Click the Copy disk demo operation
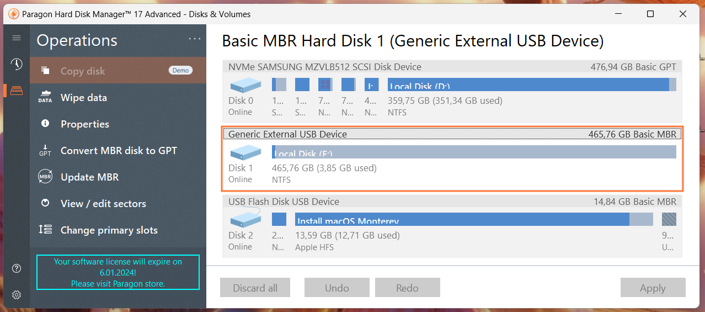The height and width of the screenshot is (312, 705). click(83, 71)
